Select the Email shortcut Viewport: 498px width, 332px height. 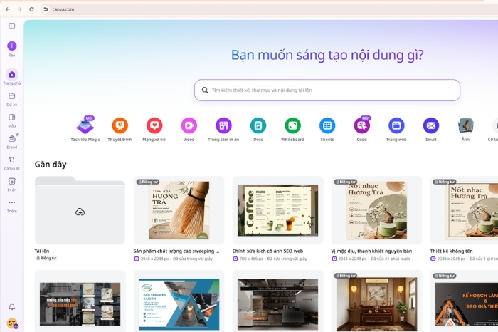[431, 129]
